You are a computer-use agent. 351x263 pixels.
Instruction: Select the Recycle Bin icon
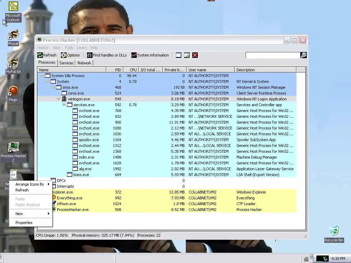pos(334,234)
